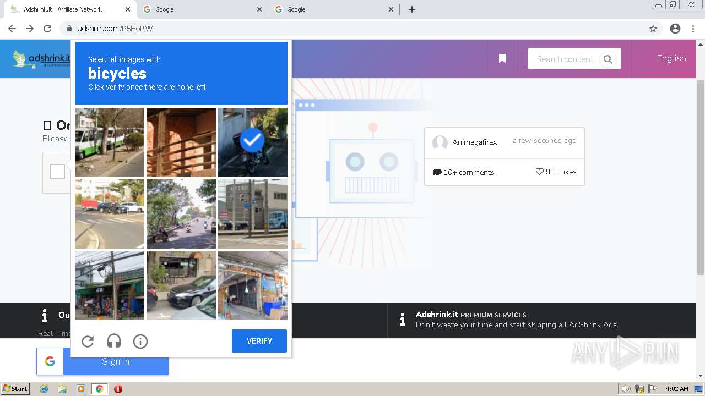Screen dimensions: 705x396
Task: Select the utility pole market tile
Action: [110, 285]
